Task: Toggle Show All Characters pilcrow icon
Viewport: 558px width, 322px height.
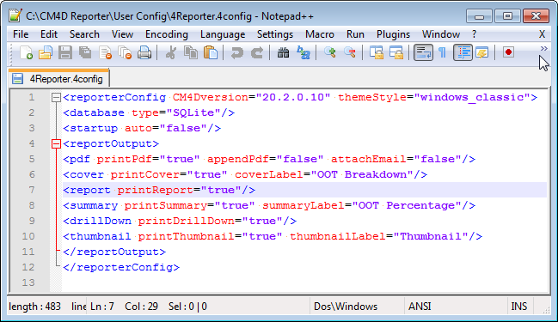Action: (442, 52)
